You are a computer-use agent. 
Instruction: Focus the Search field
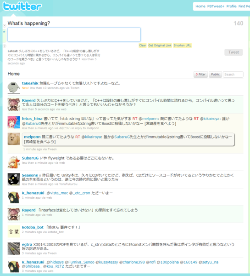tap(233, 75)
